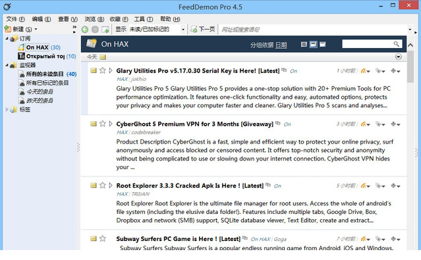Open tag dropdown for Glary article
Image resolution: width=421 pixels, height=260 pixels.
point(380,71)
